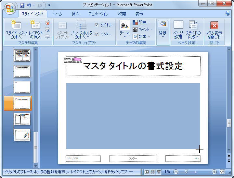Image resolution: width=234 pixels, height=178 pixels.
Task: Click the master title placeholder text
Action: tap(133, 66)
